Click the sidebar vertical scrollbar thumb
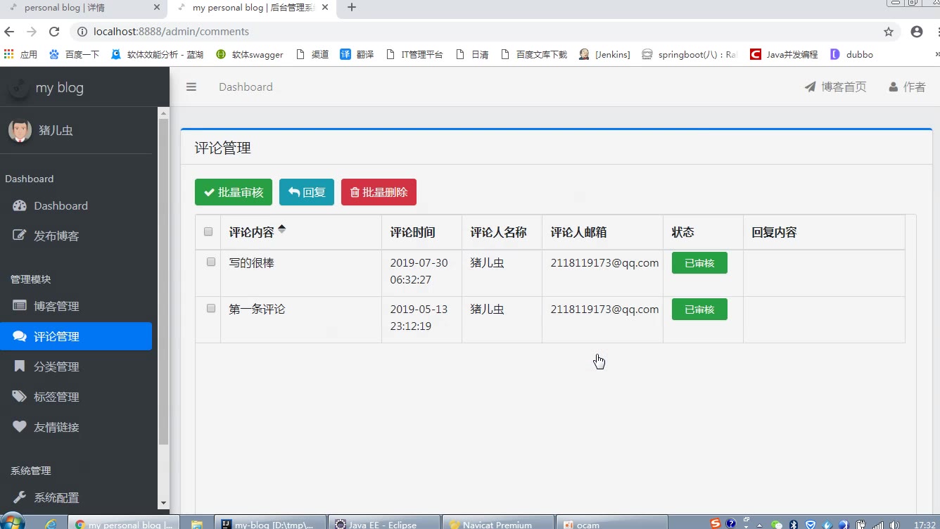940x529 pixels. [164, 281]
